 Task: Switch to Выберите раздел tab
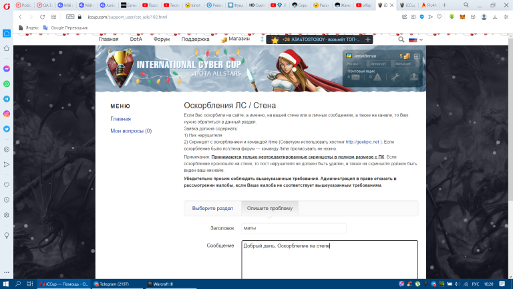pos(212,209)
